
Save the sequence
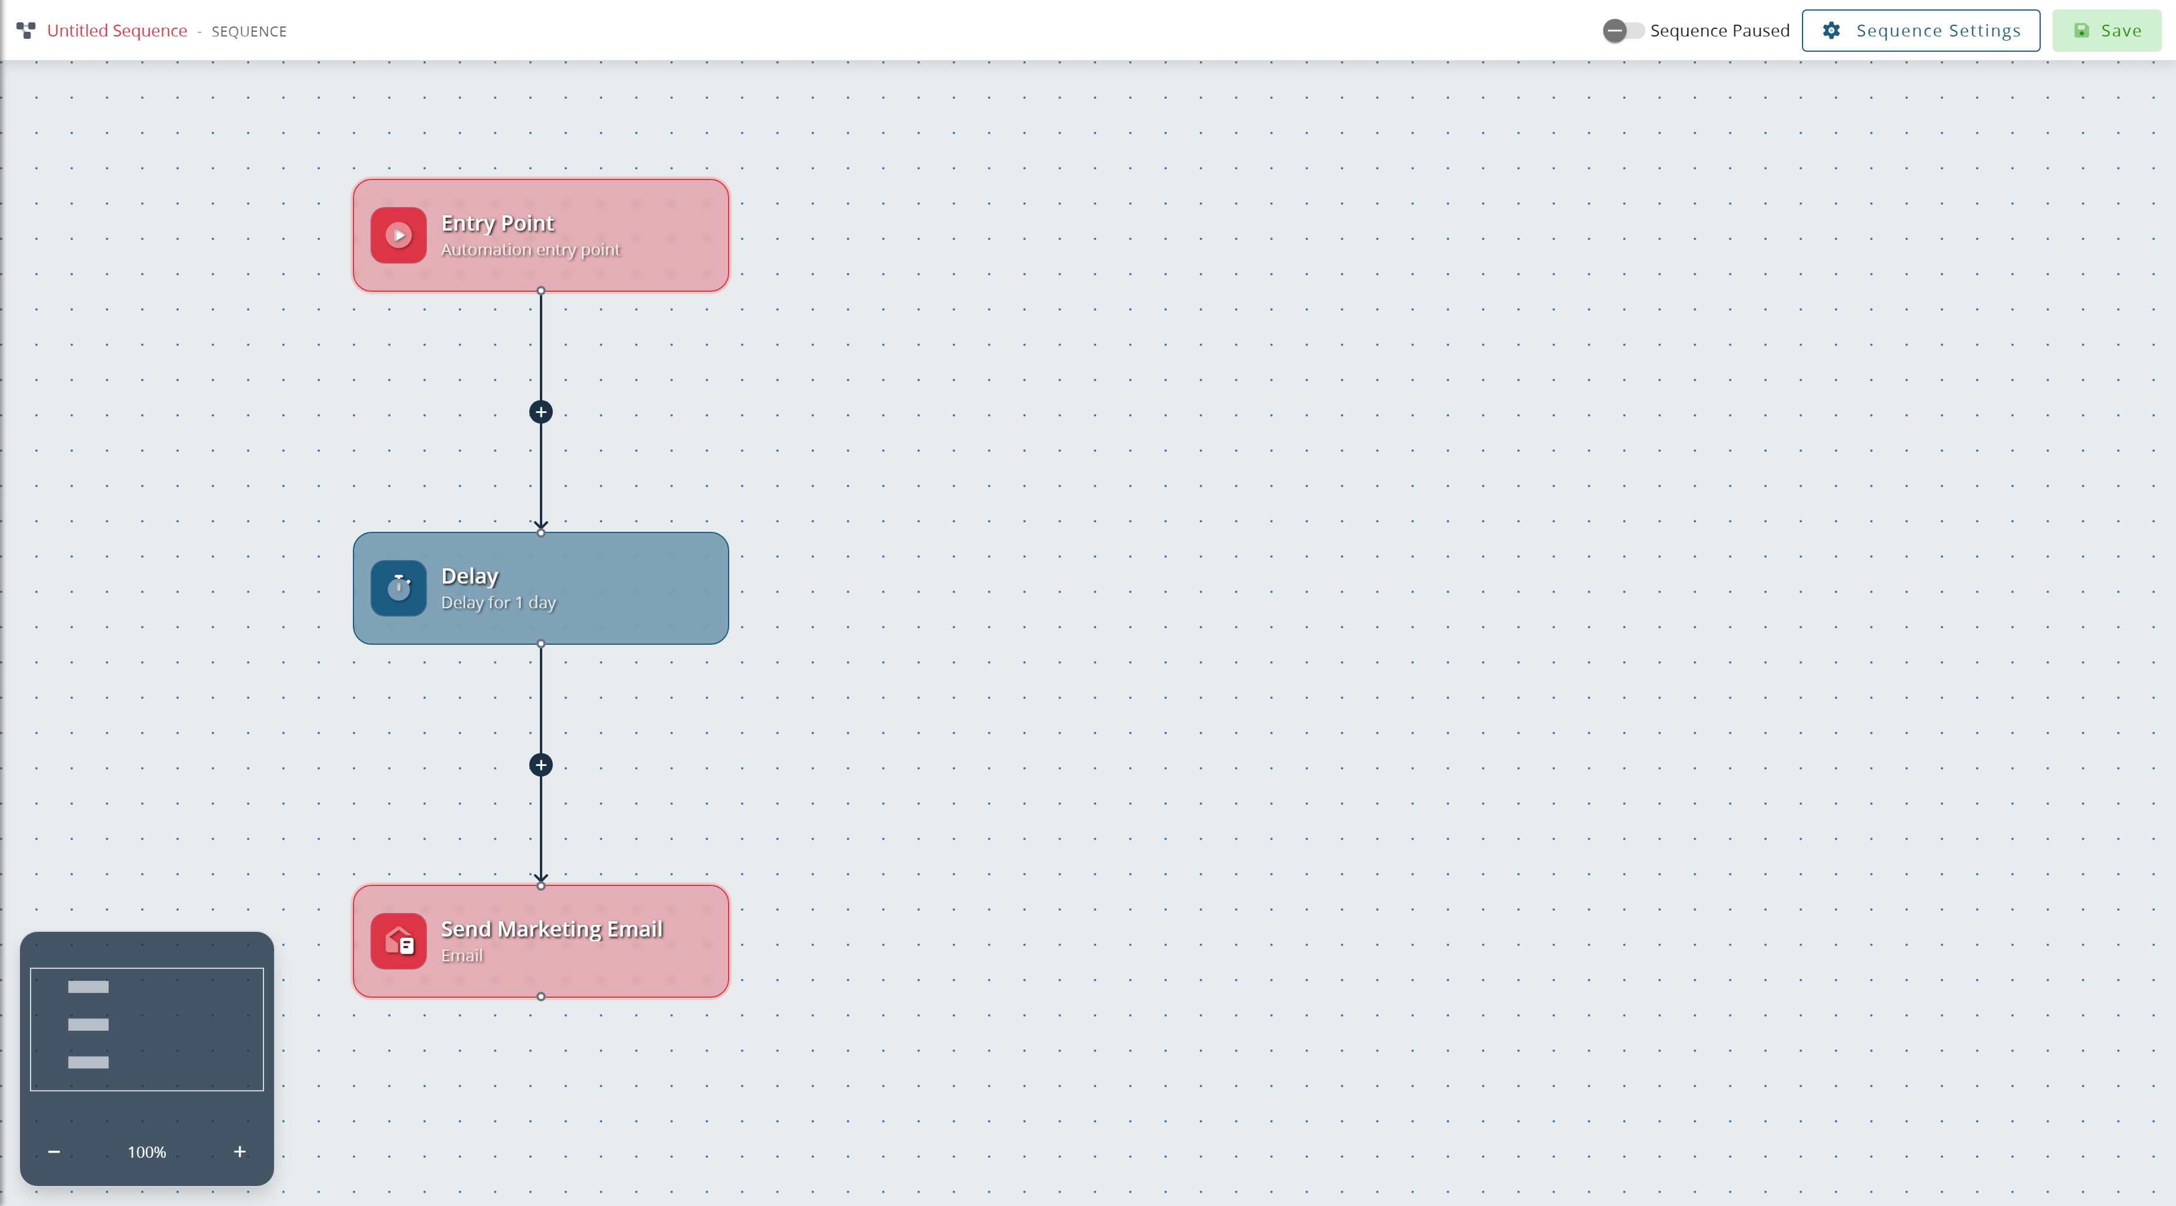click(x=2107, y=31)
